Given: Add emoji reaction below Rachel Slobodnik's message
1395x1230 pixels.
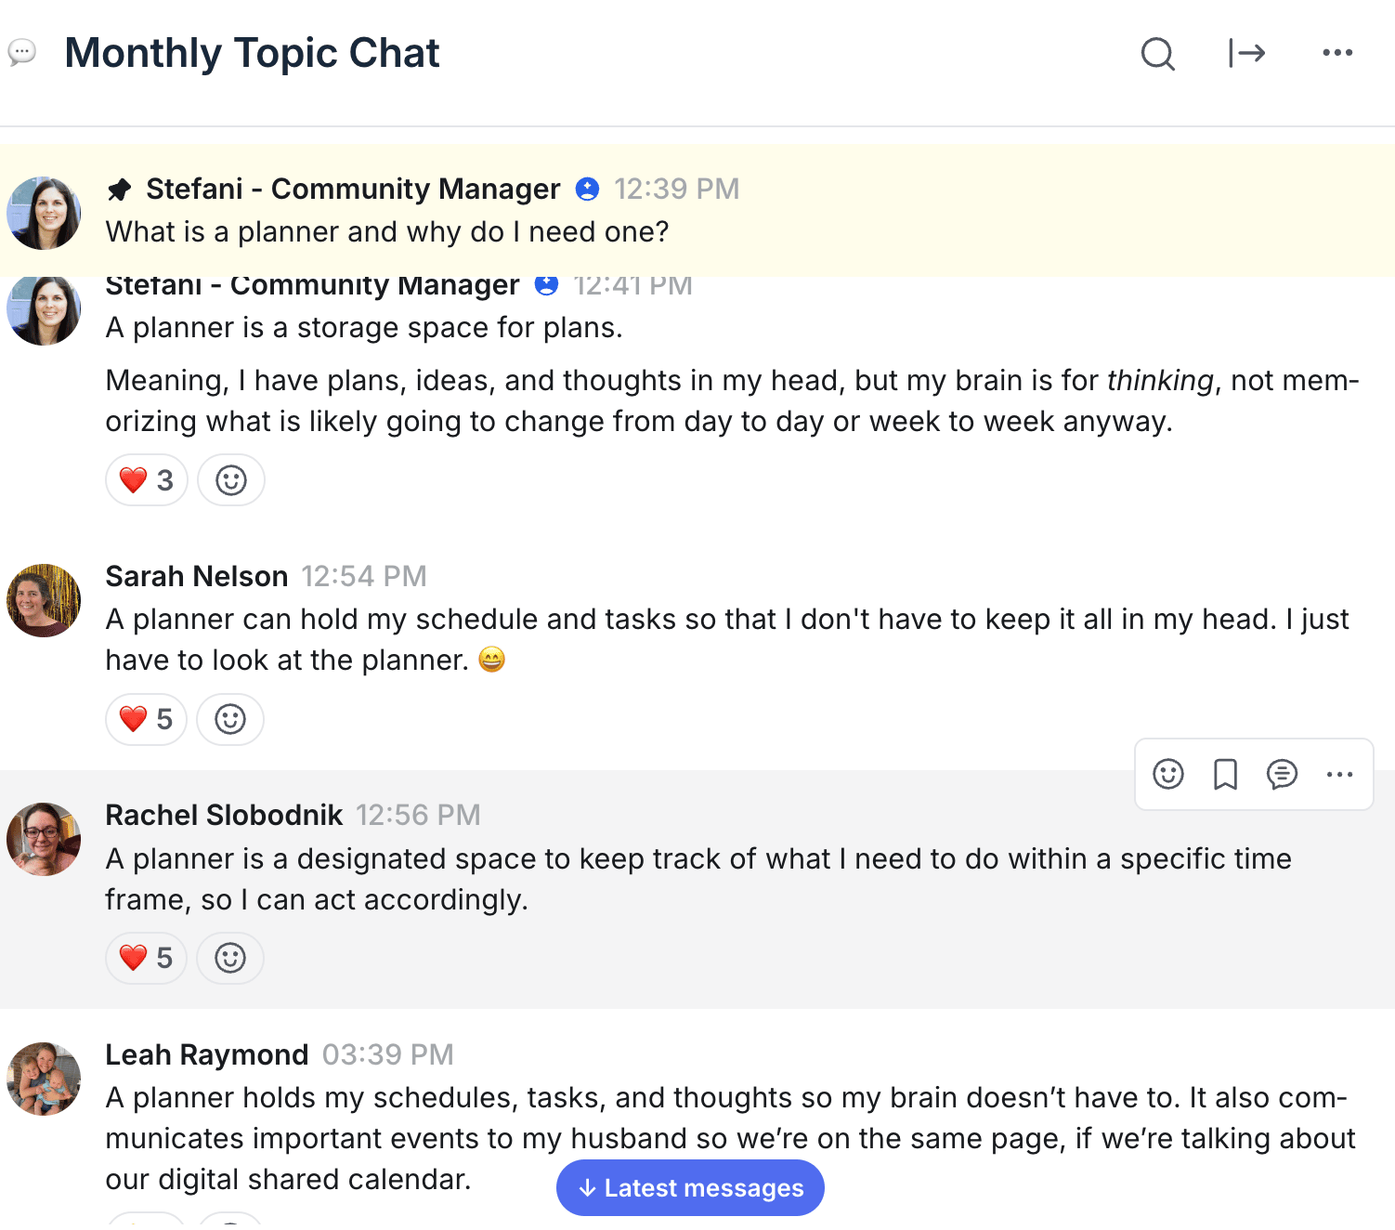Looking at the screenshot, I should pos(230,958).
